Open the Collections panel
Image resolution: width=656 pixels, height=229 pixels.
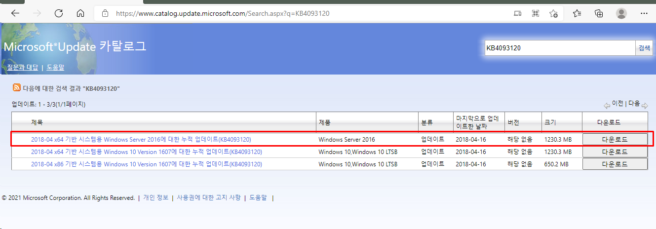click(599, 13)
